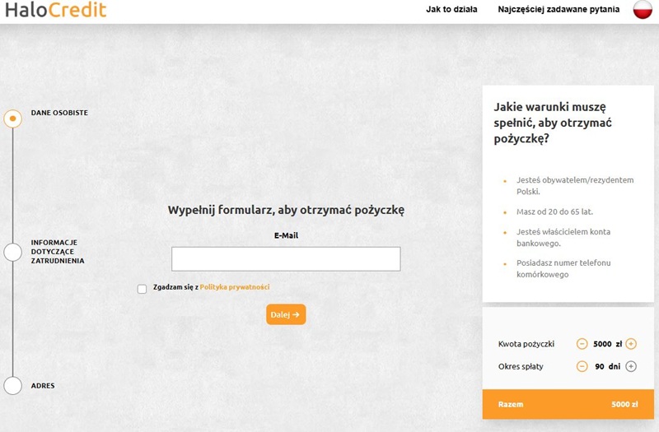Click the DANE OSOBISTE step label

point(59,113)
